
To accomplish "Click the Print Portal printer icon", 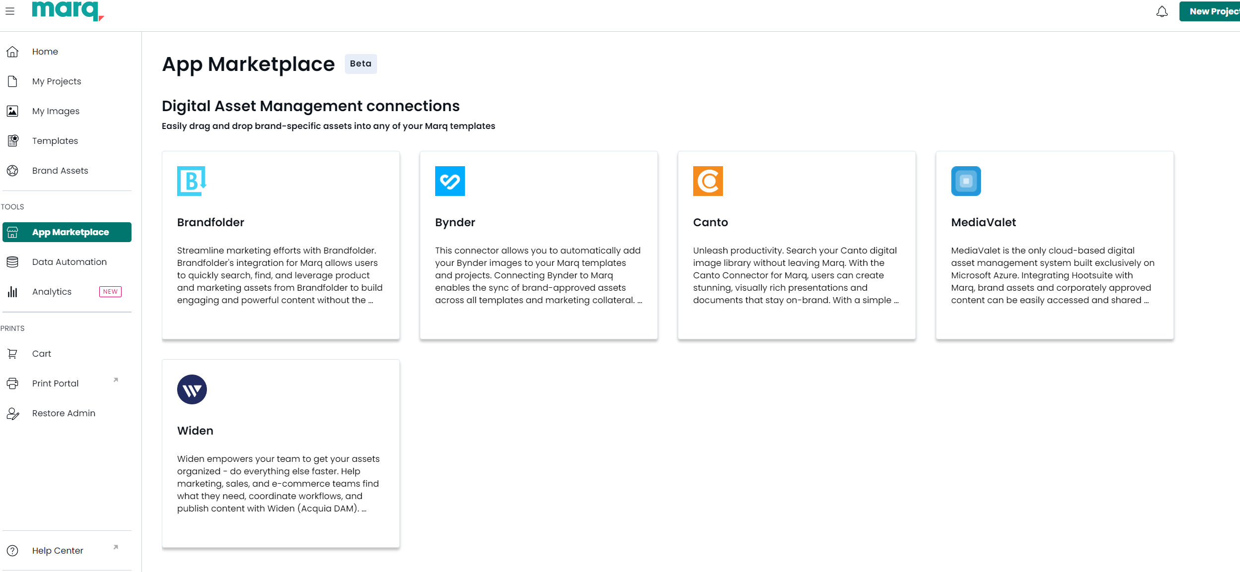I will 12,383.
